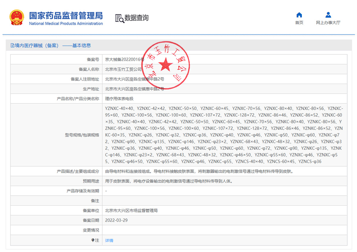This screenshot has width=357, height=252.
Task: Open the 网上办事大厅 text label
Action: click(x=328, y=23)
